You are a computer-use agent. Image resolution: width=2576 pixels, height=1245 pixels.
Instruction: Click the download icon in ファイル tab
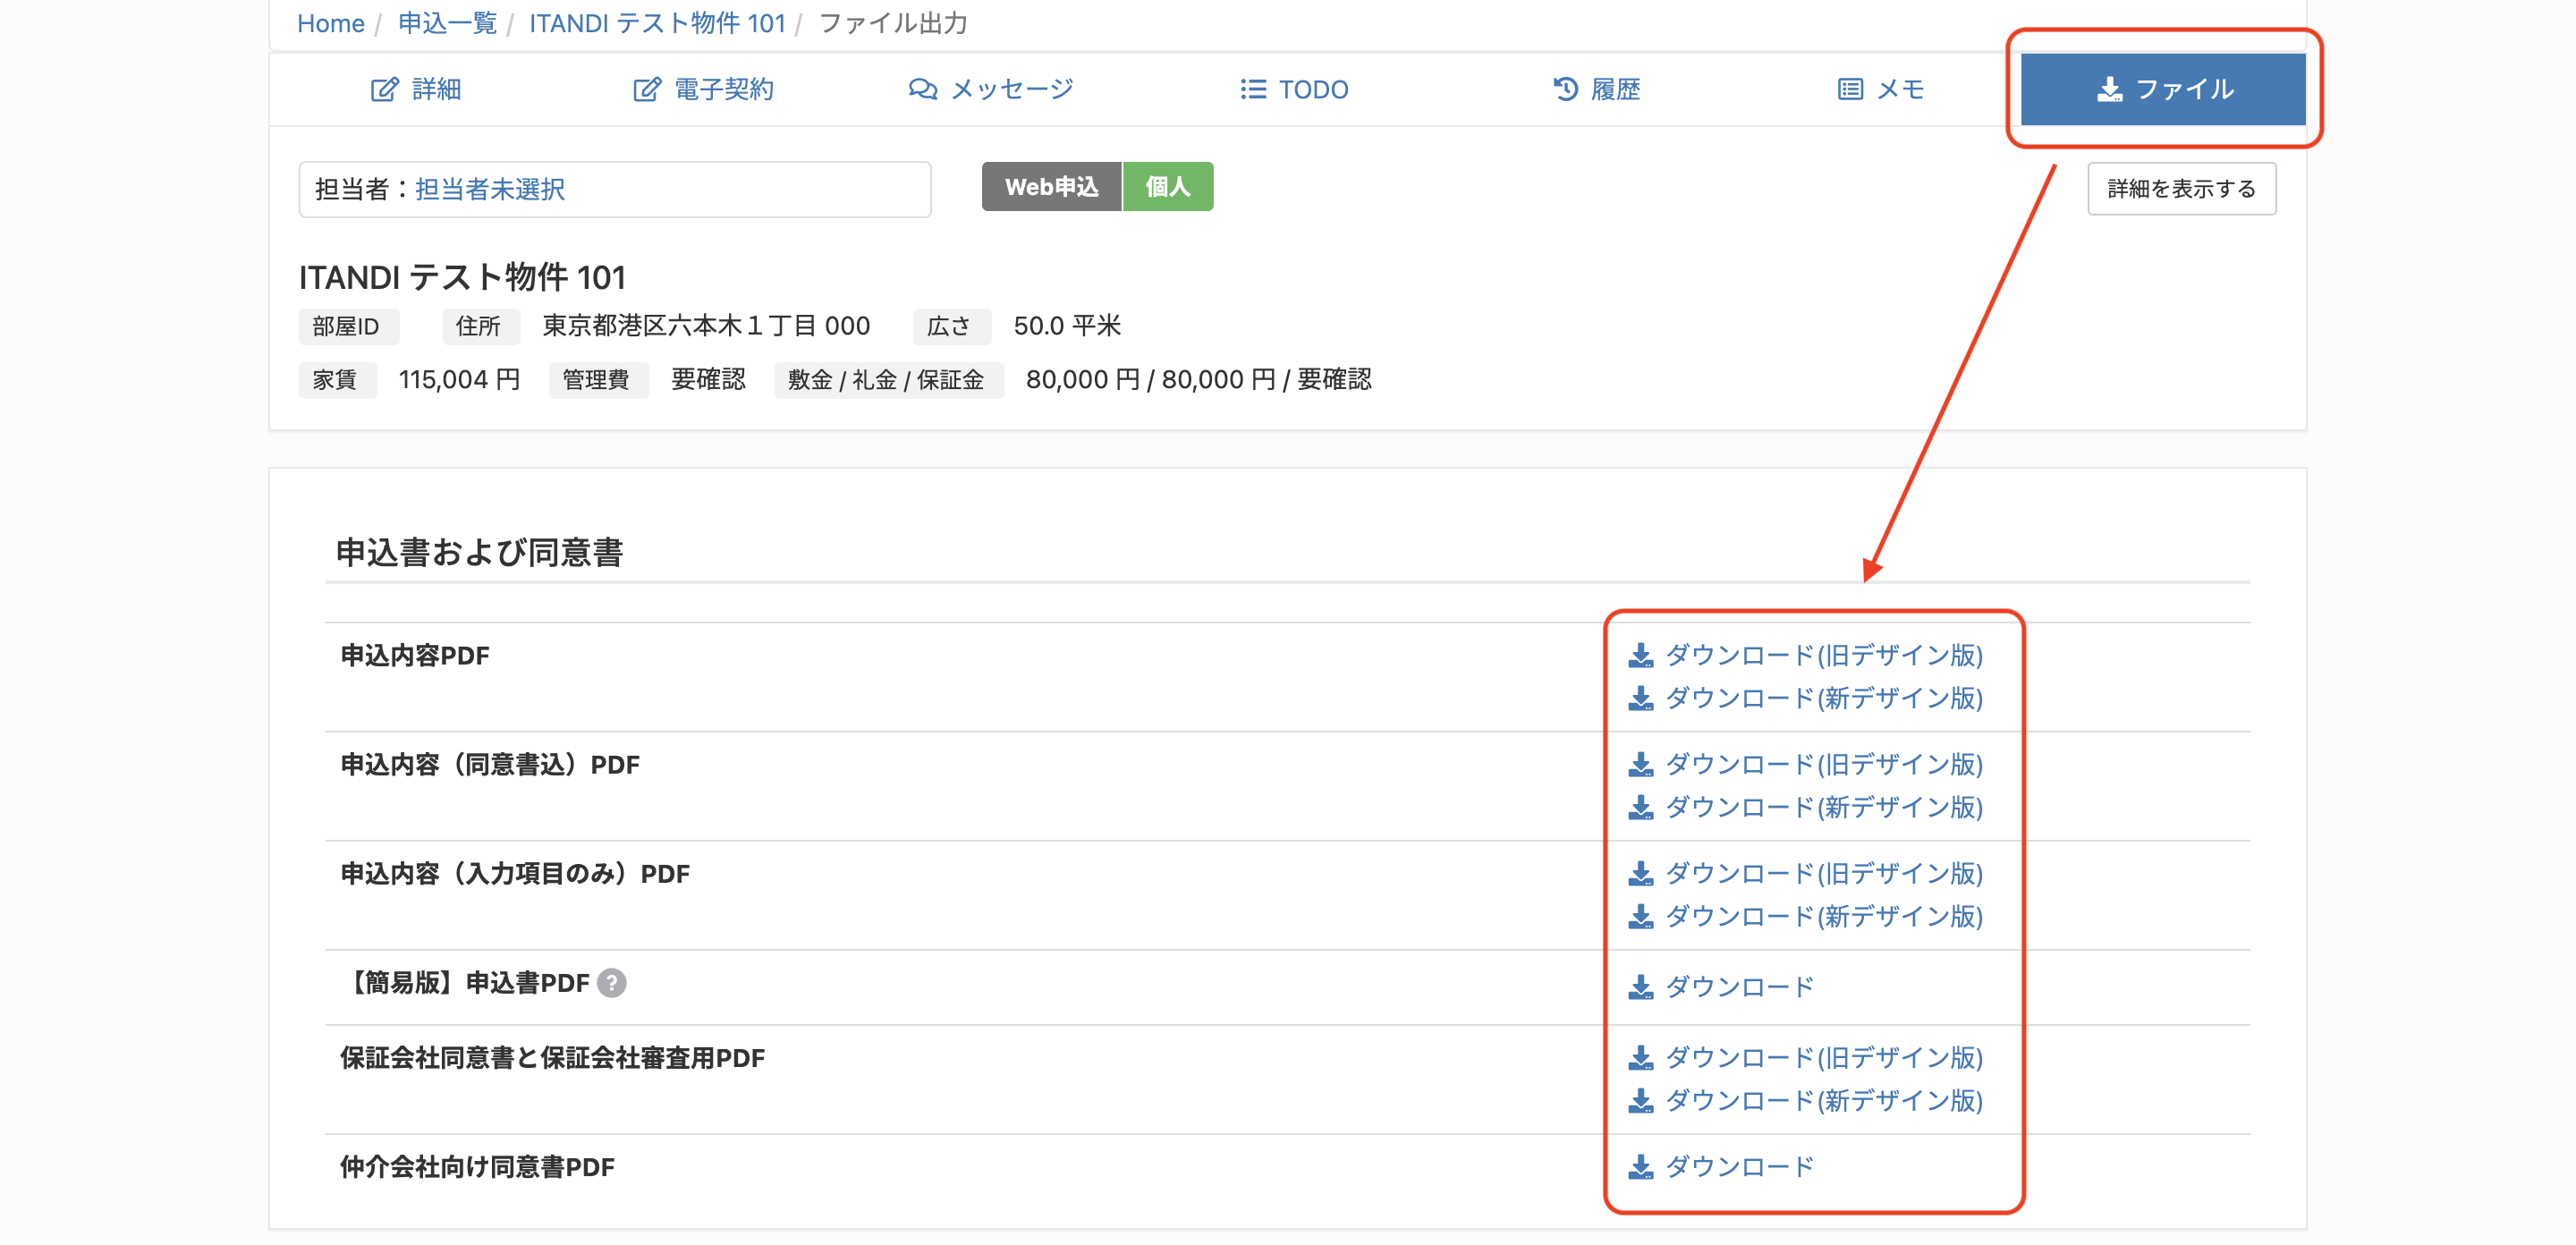coord(2109,89)
